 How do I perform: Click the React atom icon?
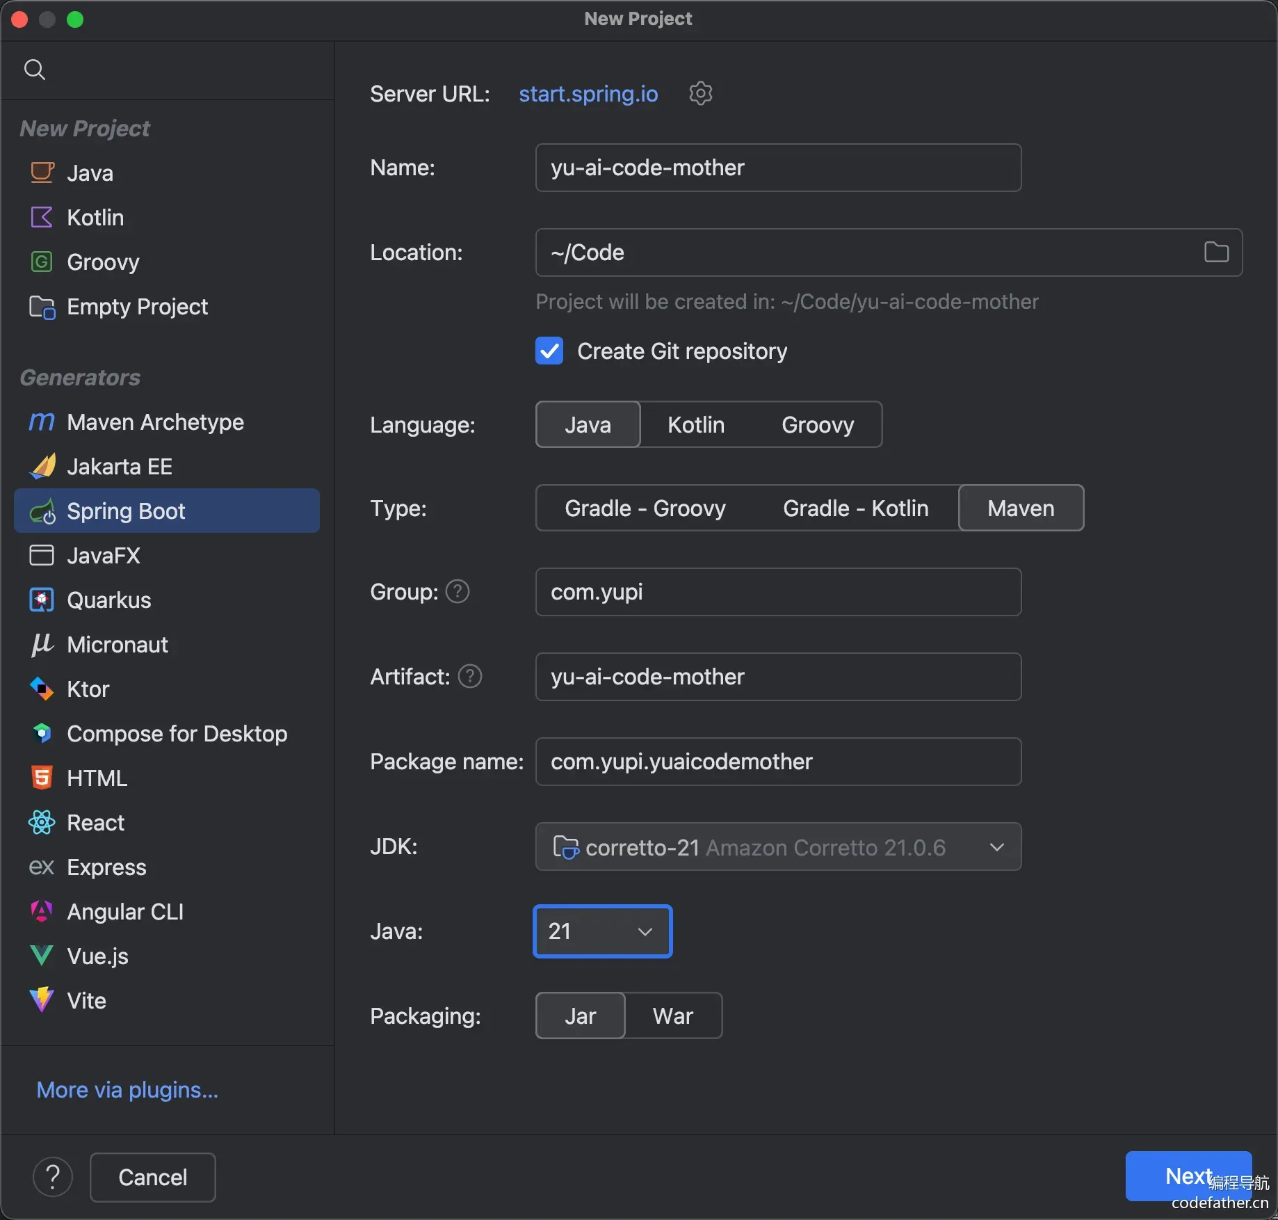[42, 822]
